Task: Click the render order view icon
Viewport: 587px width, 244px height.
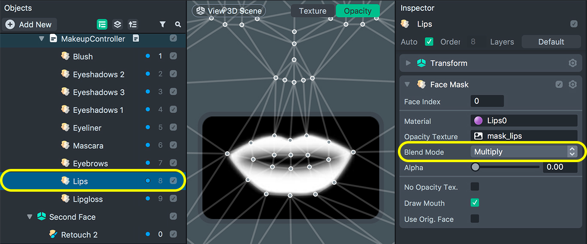Action: click(133, 24)
